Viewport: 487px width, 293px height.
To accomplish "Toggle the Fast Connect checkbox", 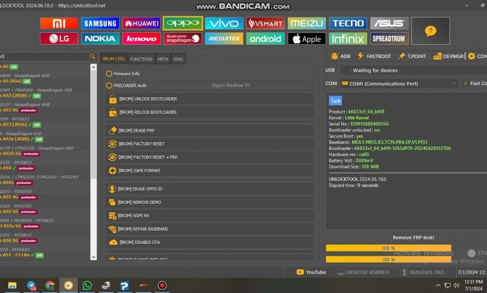I will [x=465, y=84].
